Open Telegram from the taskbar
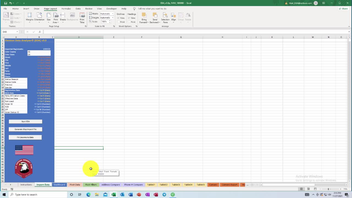352x198 pixels. point(164,194)
